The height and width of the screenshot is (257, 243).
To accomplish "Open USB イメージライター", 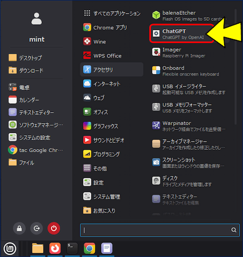I will (189, 89).
